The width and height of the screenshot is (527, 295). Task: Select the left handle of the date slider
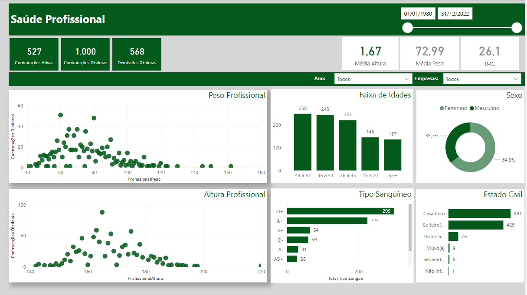[x=408, y=28]
